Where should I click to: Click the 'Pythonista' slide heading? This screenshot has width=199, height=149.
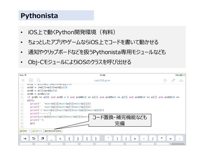point(39,16)
